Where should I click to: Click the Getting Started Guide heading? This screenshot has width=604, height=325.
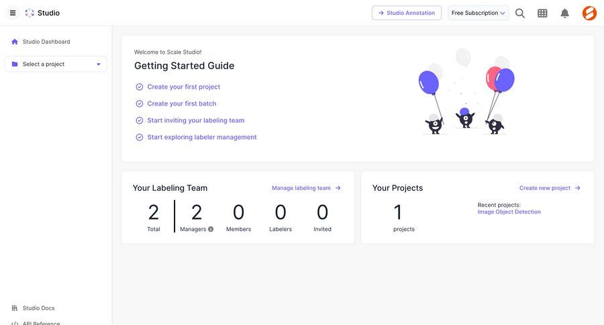[184, 66]
